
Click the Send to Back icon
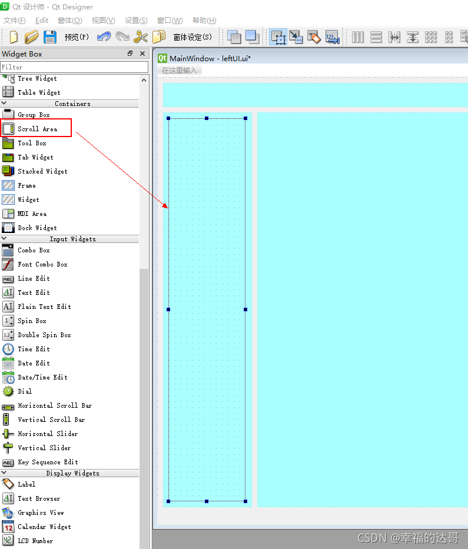tap(234, 36)
